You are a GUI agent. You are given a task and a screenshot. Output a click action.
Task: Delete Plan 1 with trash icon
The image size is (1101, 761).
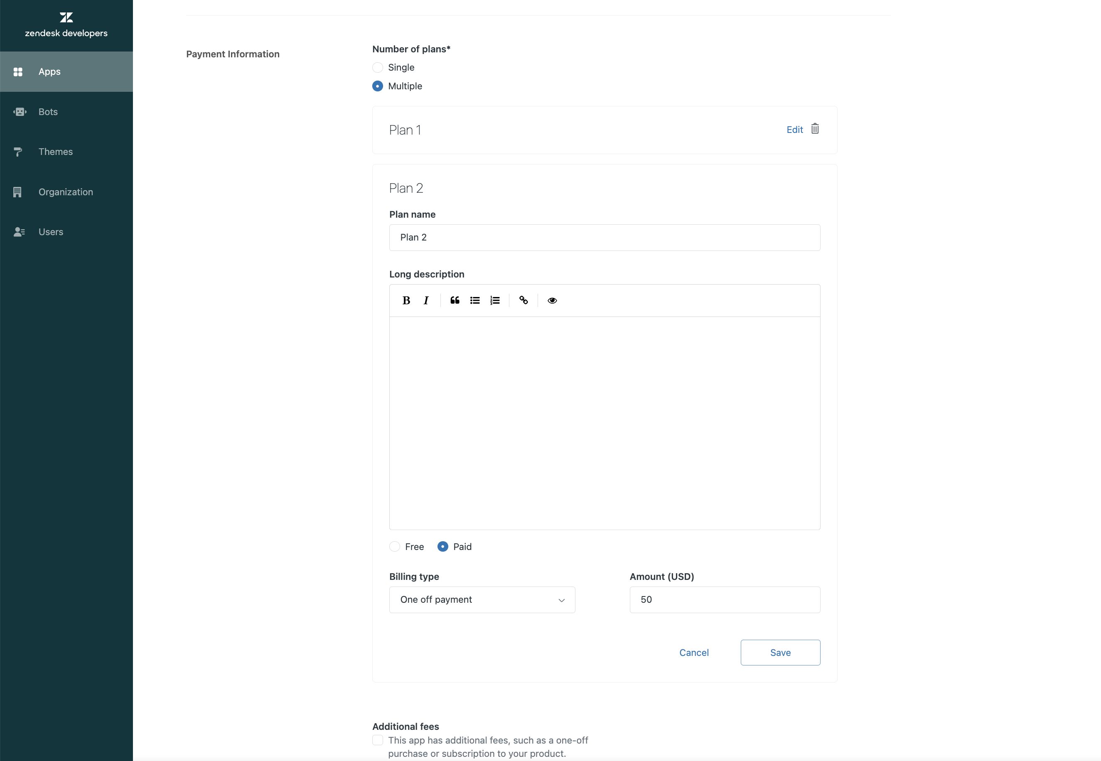[x=815, y=129]
